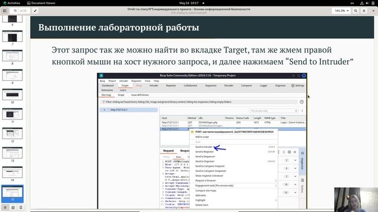
Task: Open page 7 thumbnail
Action: 12,37
